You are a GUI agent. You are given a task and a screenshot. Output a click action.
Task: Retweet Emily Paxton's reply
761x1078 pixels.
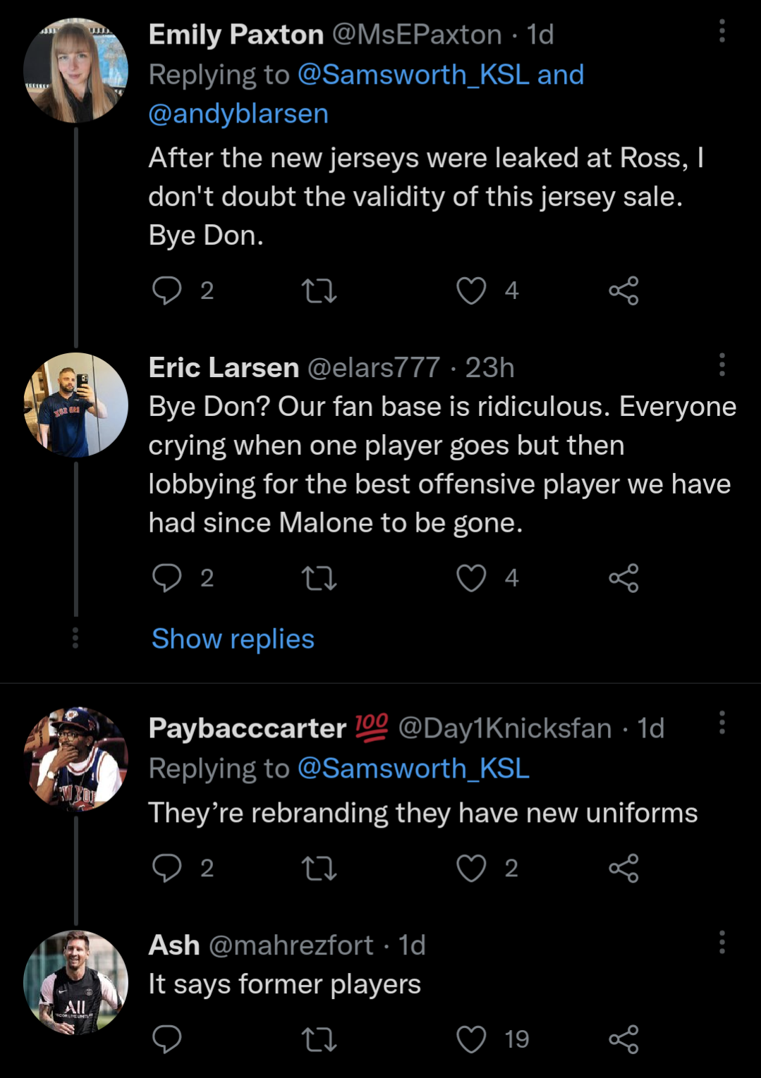click(x=319, y=290)
